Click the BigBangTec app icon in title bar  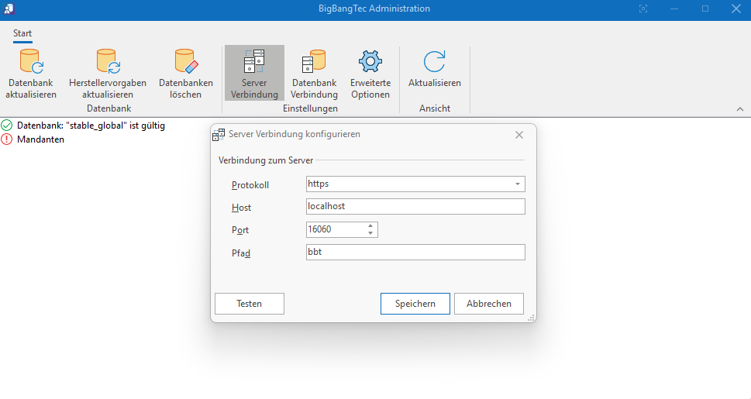pyautogui.click(x=9, y=9)
